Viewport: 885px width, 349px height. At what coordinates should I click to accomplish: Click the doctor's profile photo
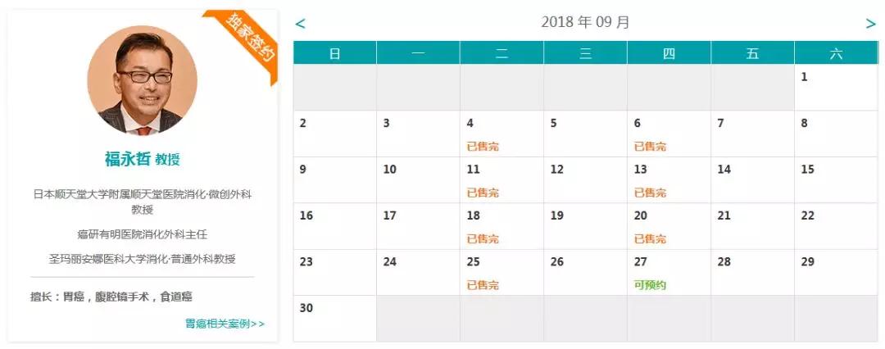pos(143,80)
